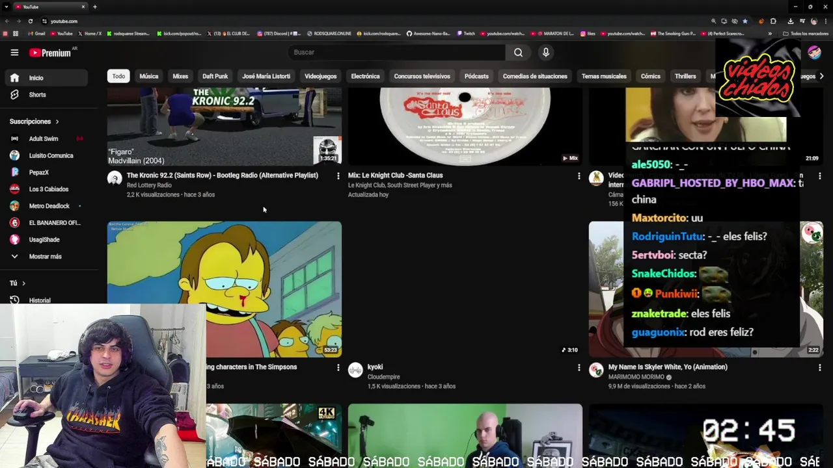Open options menu for kyoki video
Viewport: 833px width, 468px height.
(x=579, y=368)
